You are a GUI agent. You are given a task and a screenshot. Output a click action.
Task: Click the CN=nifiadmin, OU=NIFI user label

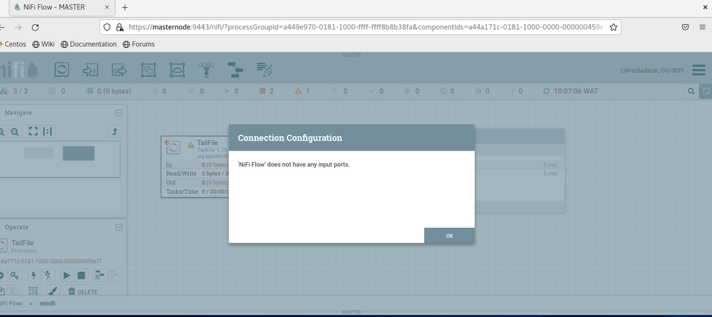pyautogui.click(x=652, y=70)
